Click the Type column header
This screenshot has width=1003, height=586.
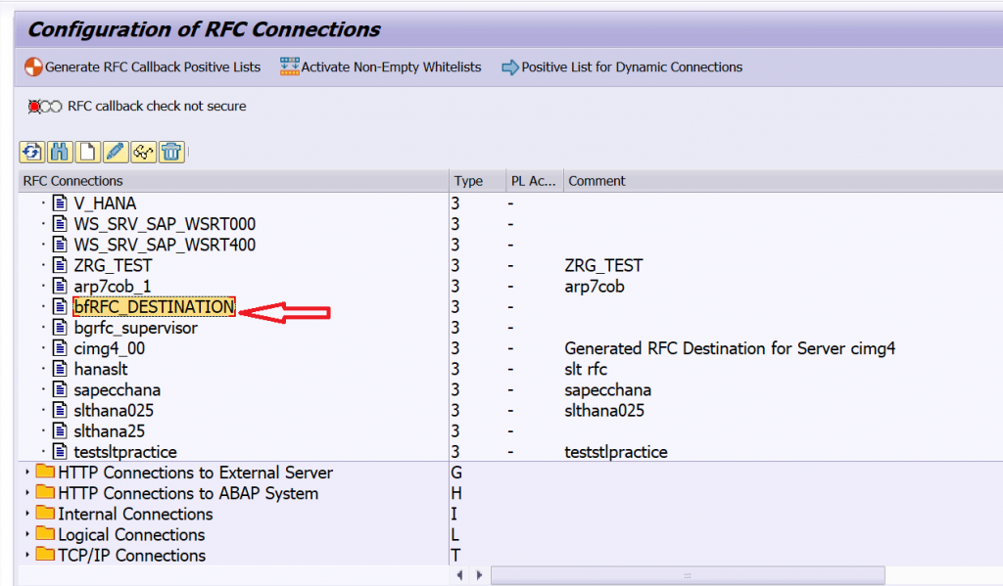point(477,181)
